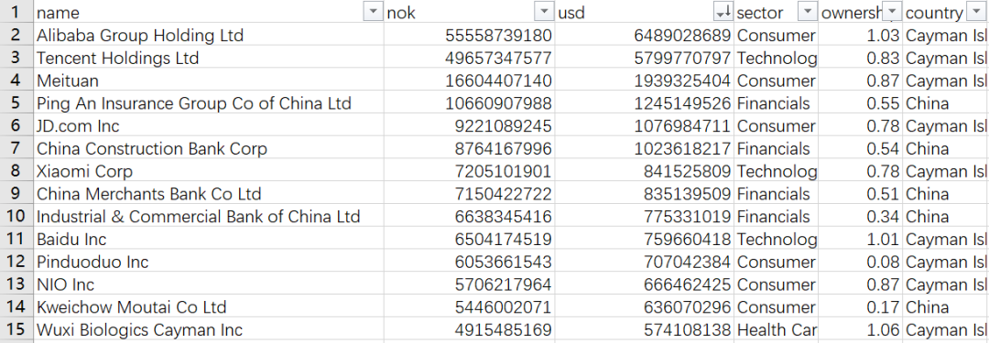The height and width of the screenshot is (343, 989).
Task: Select the Alibaba Group Holding Ltd cell
Action: coord(208,35)
